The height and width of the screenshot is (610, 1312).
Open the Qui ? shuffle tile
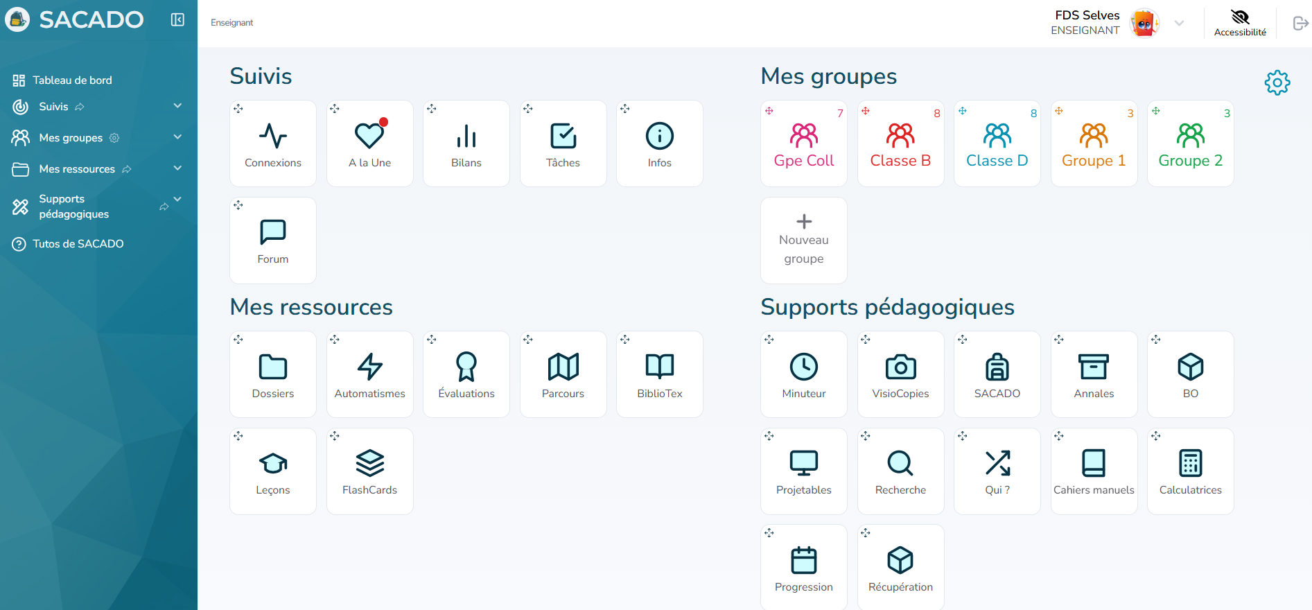(997, 471)
